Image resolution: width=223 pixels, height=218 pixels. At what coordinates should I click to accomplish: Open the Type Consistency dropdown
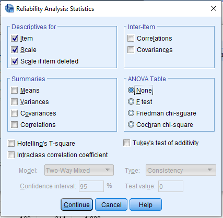181,170
